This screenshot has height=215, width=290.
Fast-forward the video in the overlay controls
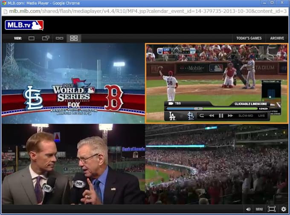230,116
